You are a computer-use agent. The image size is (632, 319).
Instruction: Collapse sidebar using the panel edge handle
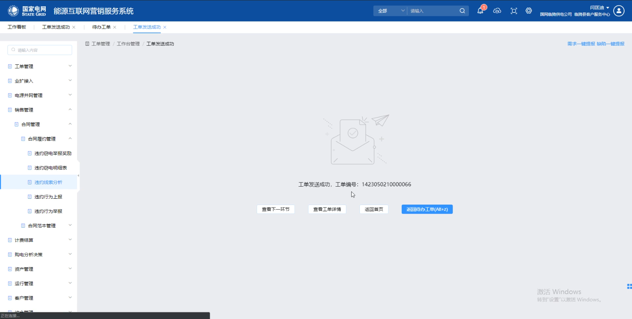[78, 176]
